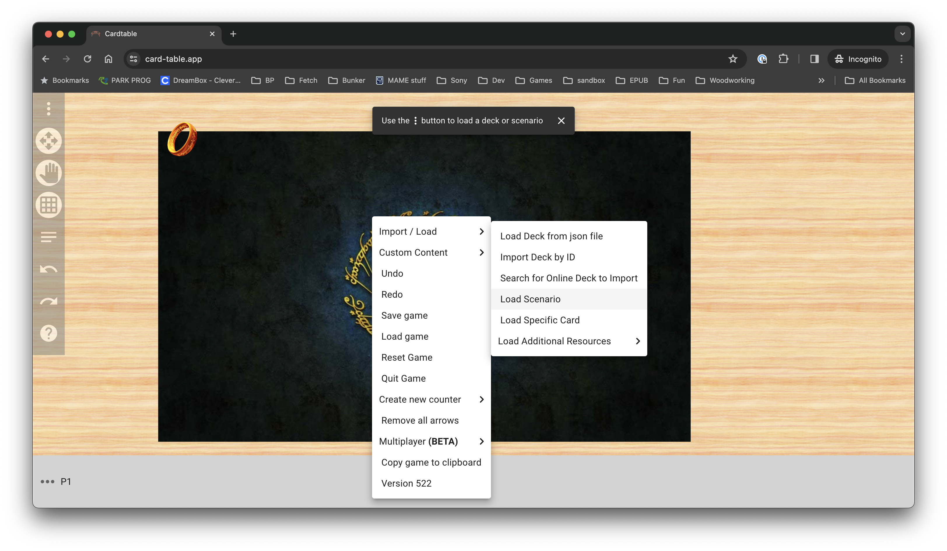Select Load Specific Card option

click(540, 320)
